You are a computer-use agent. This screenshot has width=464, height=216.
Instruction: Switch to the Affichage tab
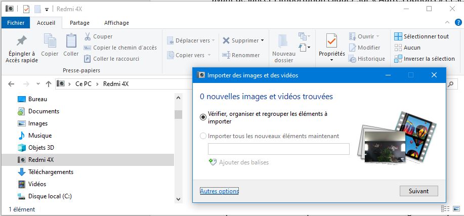point(116,23)
